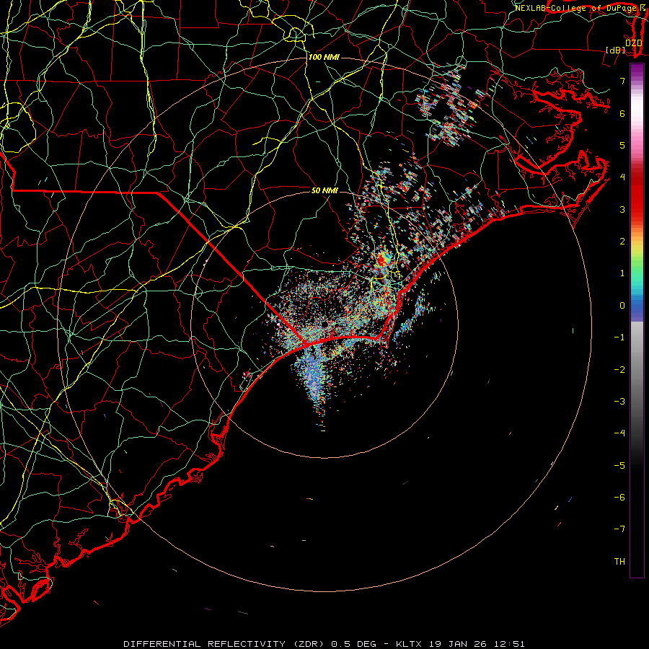Click the 1 value on the color scale
The width and height of the screenshot is (649, 649).
622,273
